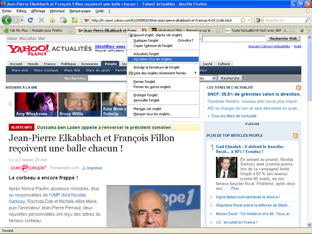Screen dimensions: 312x234
Task: Go to the Home page icon
Action: point(52,20)
